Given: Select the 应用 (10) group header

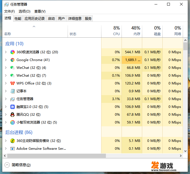Looking at the screenshot, I should click(x=14, y=44).
